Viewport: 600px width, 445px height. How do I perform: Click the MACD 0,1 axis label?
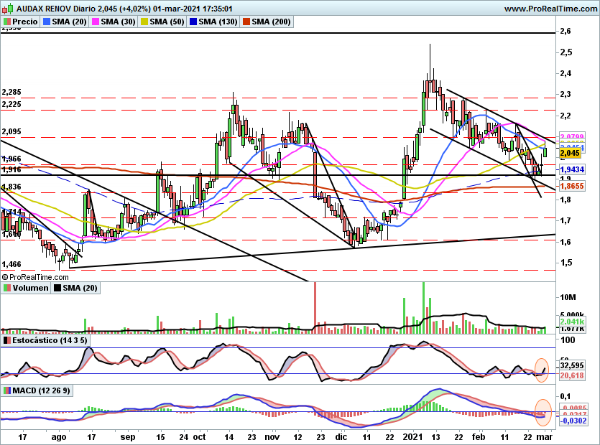(566, 396)
